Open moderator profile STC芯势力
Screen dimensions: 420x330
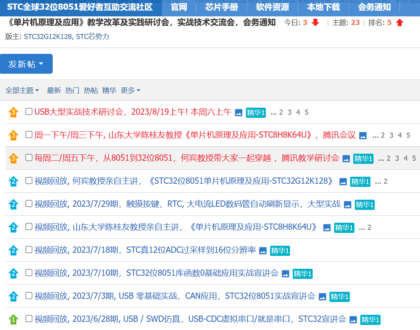pos(93,36)
